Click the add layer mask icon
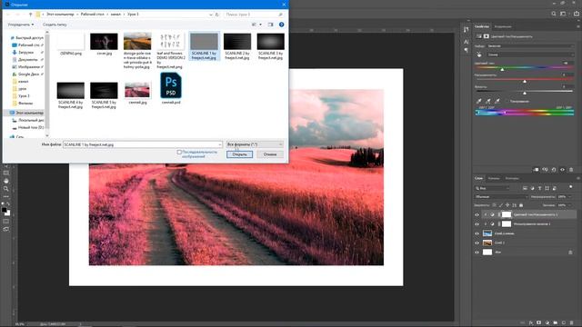This screenshot has height=327, width=582. [539, 323]
